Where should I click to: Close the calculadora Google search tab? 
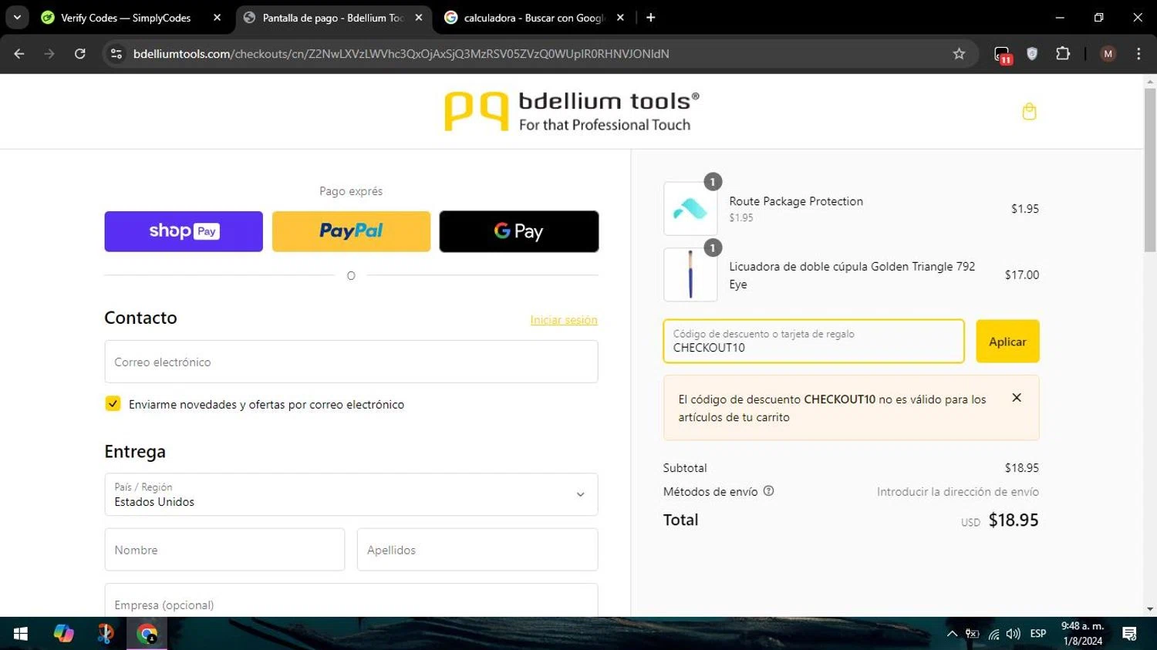pos(620,17)
